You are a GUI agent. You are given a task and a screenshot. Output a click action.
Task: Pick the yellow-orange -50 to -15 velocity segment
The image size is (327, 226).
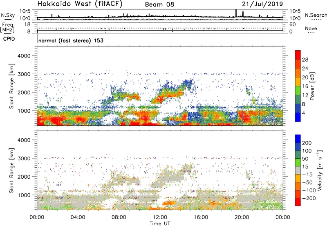(298, 178)
